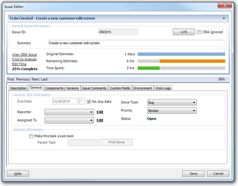Switch to the Description tab
This screenshot has width=238, height=186.
pyautogui.click(x=19, y=88)
